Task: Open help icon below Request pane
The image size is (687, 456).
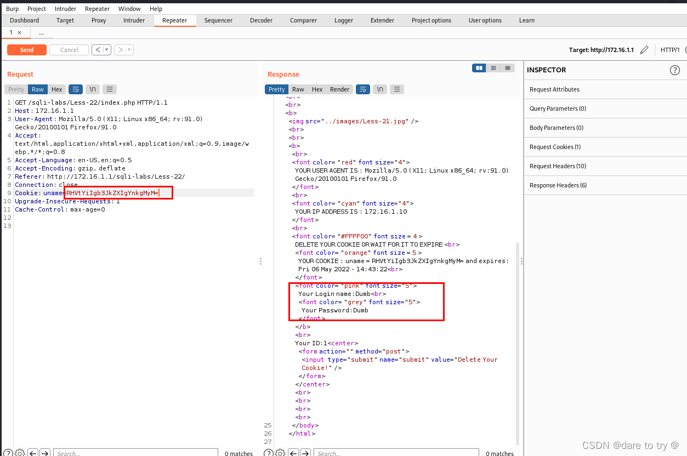Action: (8, 453)
